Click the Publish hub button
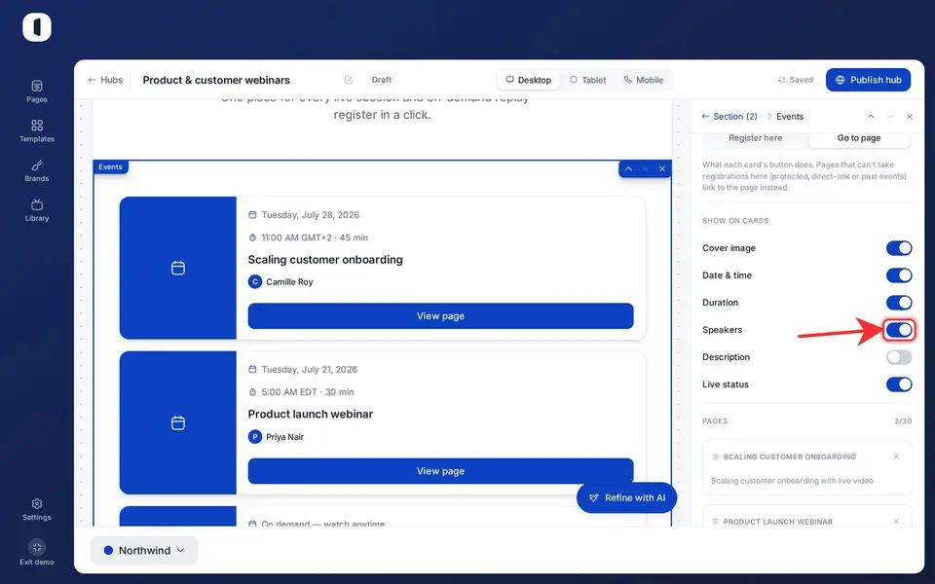Screen dimensions: 935x584 [x=868, y=80]
